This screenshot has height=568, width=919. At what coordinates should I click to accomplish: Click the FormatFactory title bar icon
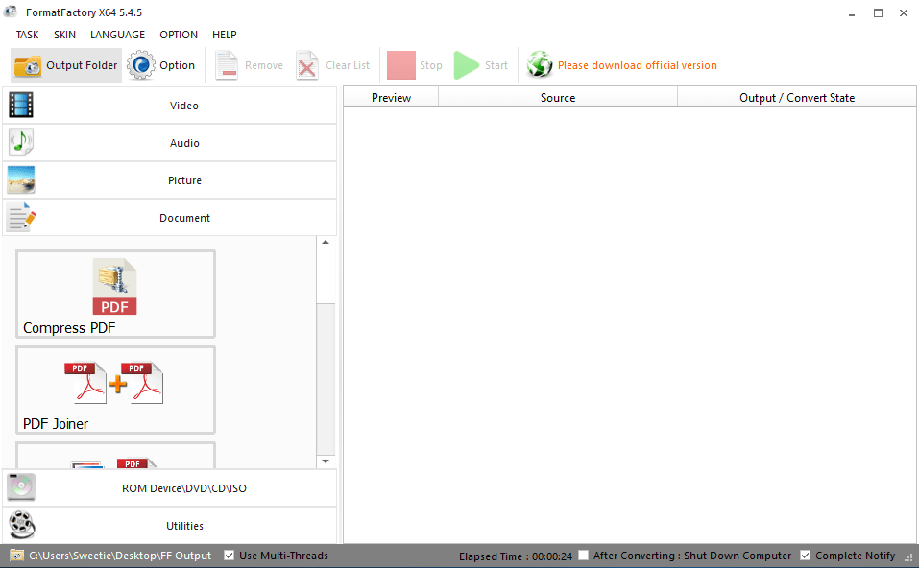click(x=10, y=12)
